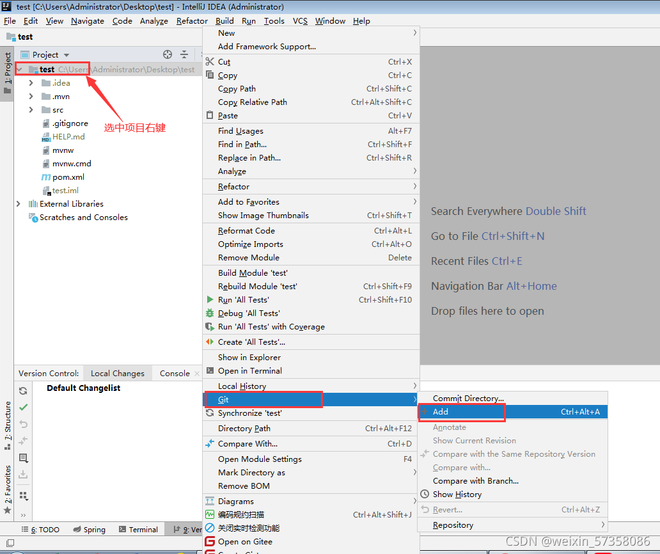Screen dimensions: 660x554
Task: Toggle the 7: Structure side tab
Action: 7,425
